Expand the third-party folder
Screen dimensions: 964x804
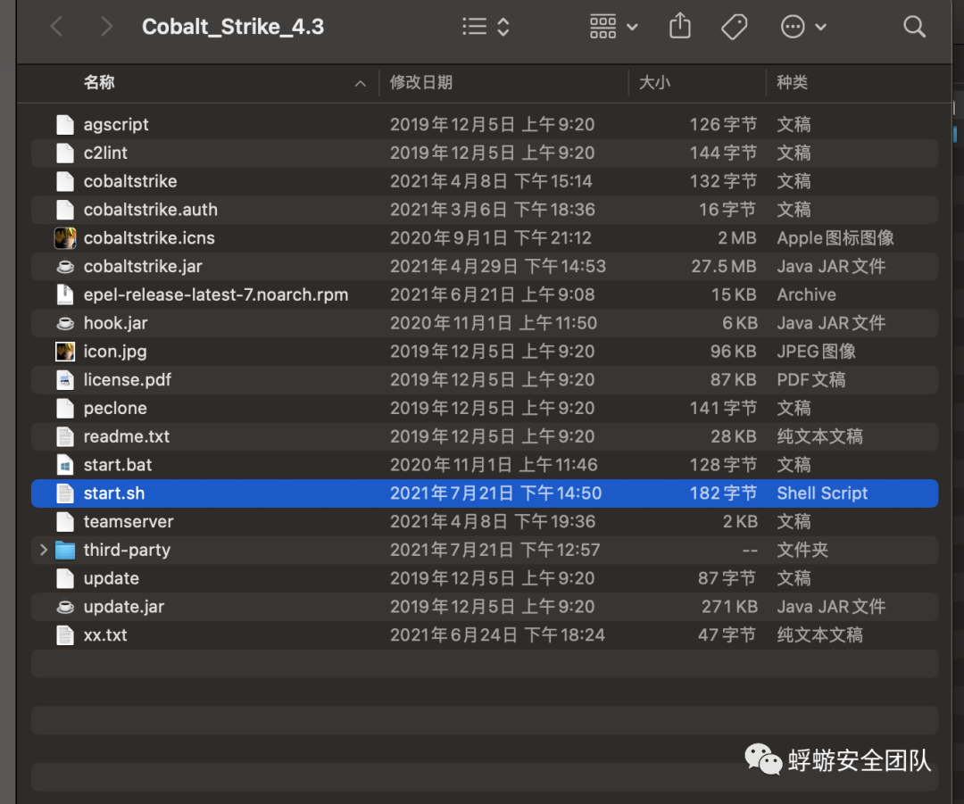click(44, 550)
